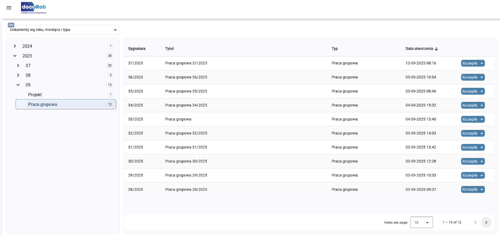
Task: Sort table by Typ column header
Action: pyautogui.click(x=335, y=49)
